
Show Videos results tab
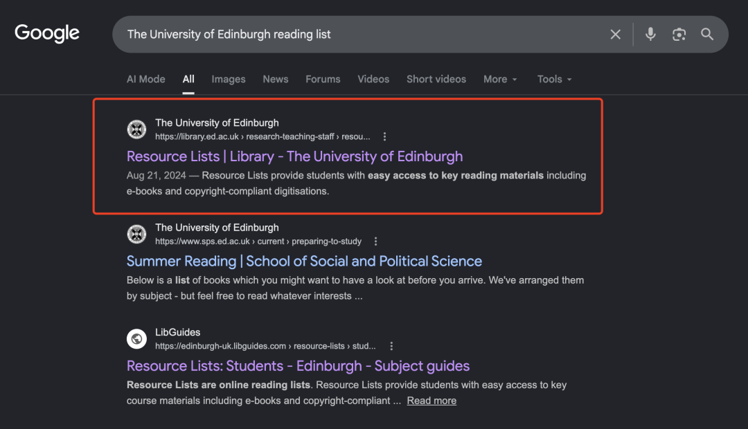point(373,79)
